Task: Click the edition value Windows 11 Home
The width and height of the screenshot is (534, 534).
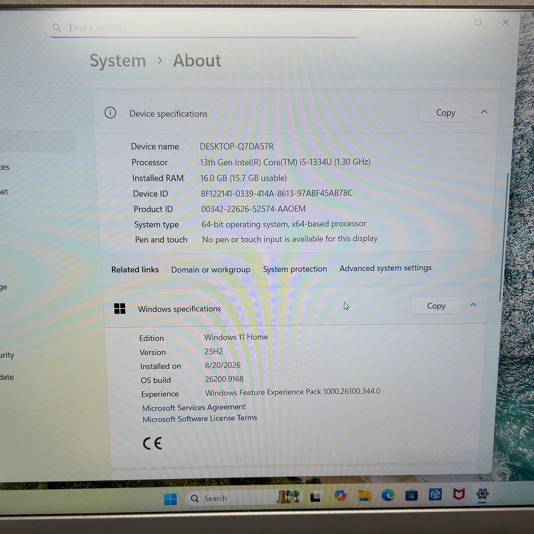Action: click(236, 337)
